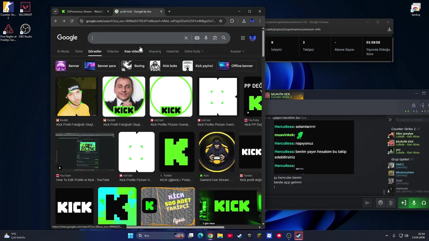Open the green-framed man KICK thumbnail
This screenshot has height=241, width=429.
[124, 96]
